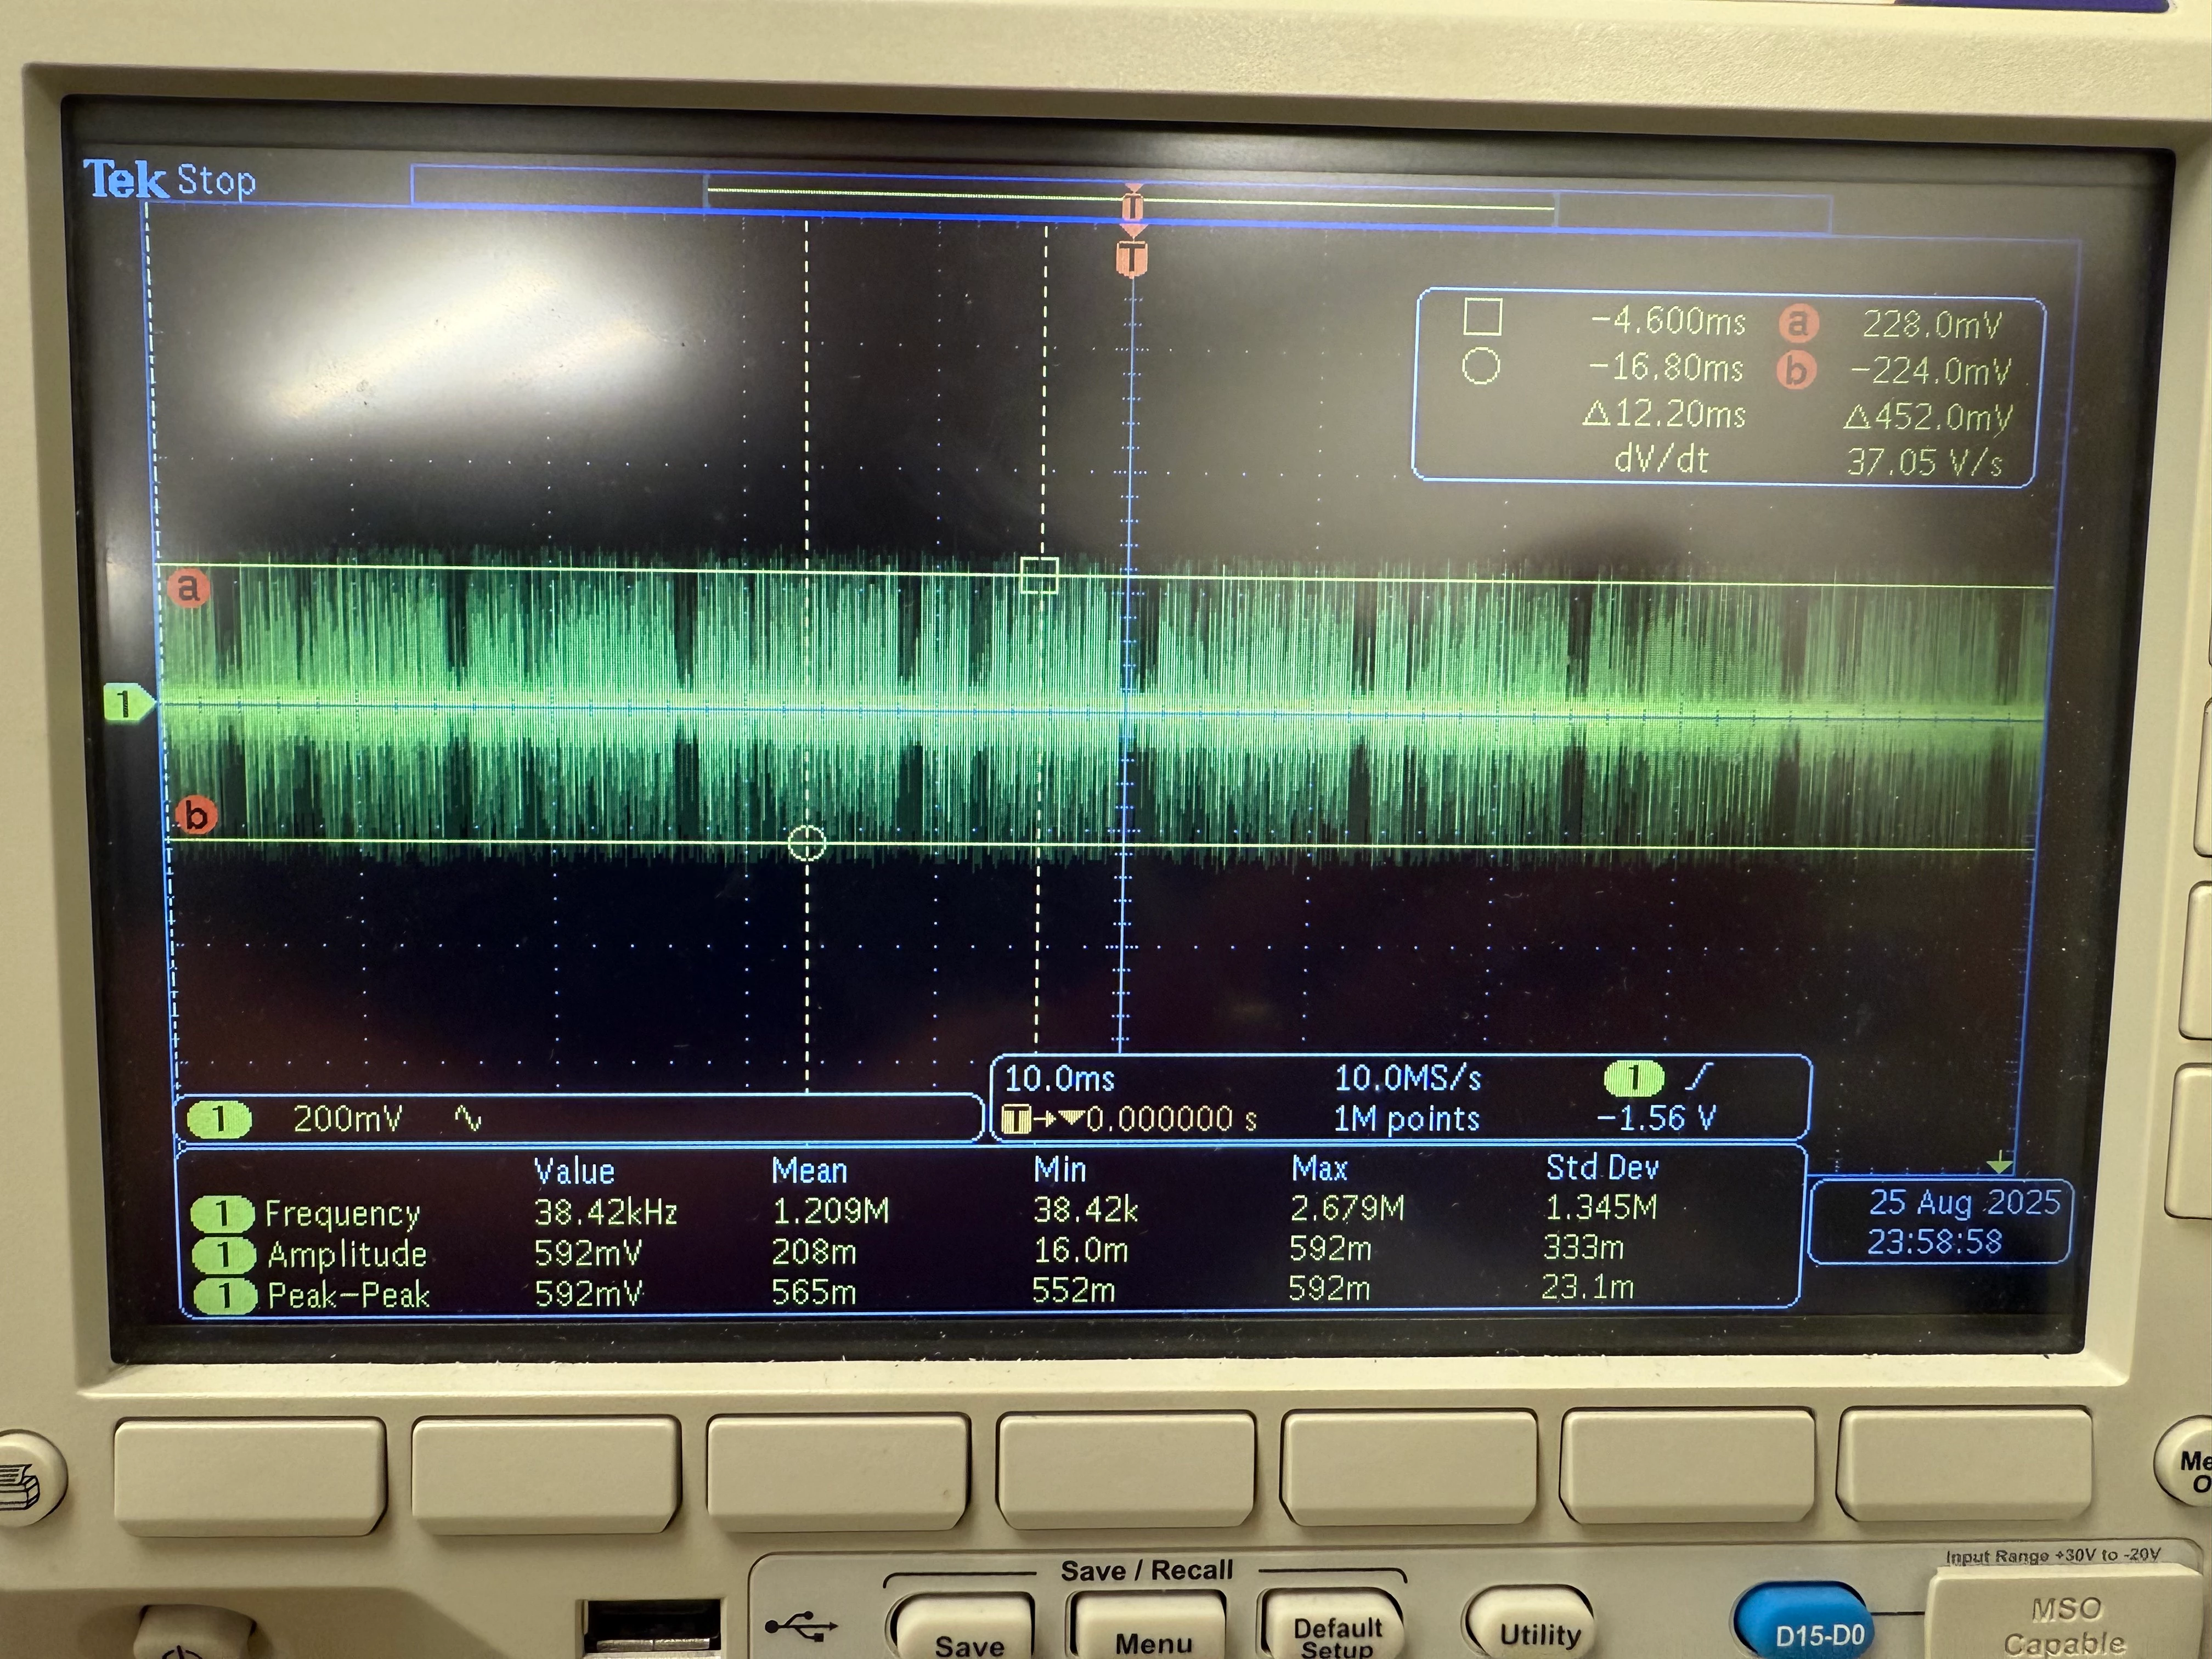
Task: Click the USB symbol near the port
Action: click(x=800, y=1627)
